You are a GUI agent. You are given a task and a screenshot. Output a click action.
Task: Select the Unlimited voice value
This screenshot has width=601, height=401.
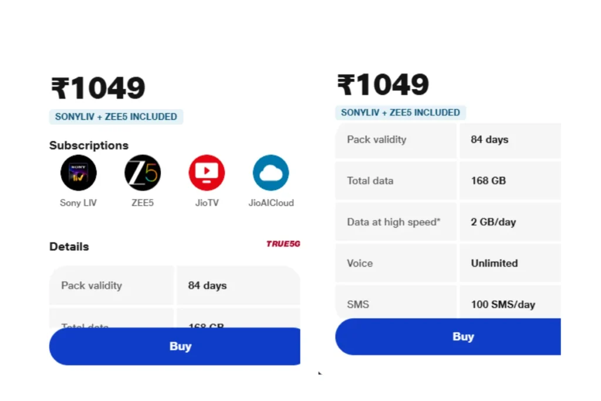494,263
